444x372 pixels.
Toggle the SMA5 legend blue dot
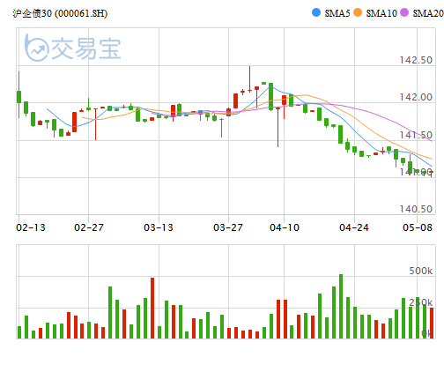pyautogui.click(x=316, y=12)
